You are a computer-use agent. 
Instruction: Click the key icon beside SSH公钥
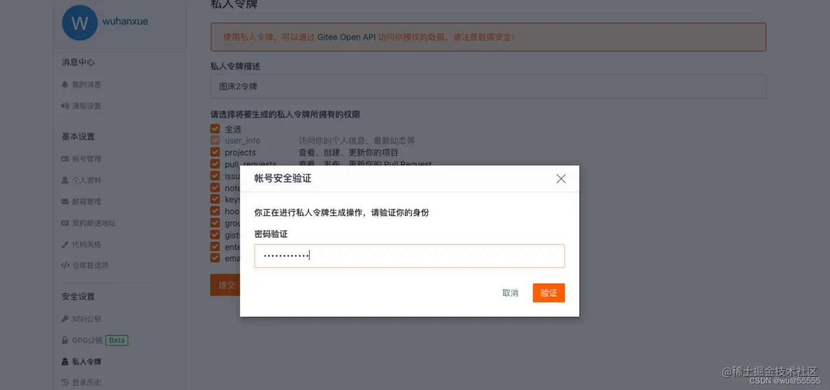point(65,319)
